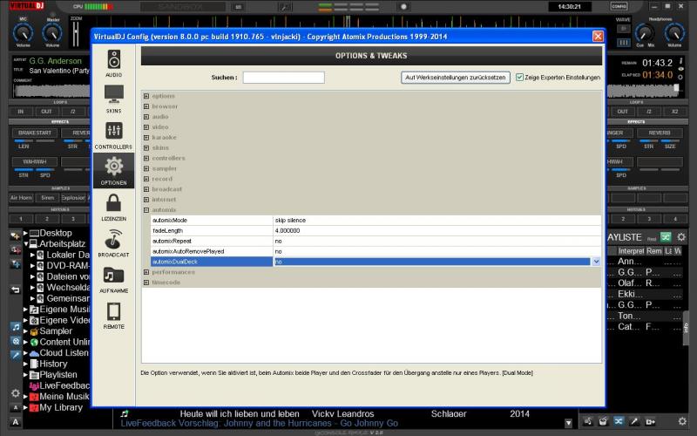Collapse the automix options group
The height and width of the screenshot is (436, 697).
(146, 210)
